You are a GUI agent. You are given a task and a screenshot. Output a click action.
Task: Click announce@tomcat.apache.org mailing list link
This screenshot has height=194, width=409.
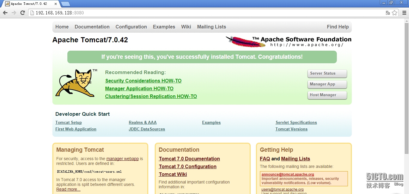click(288, 174)
